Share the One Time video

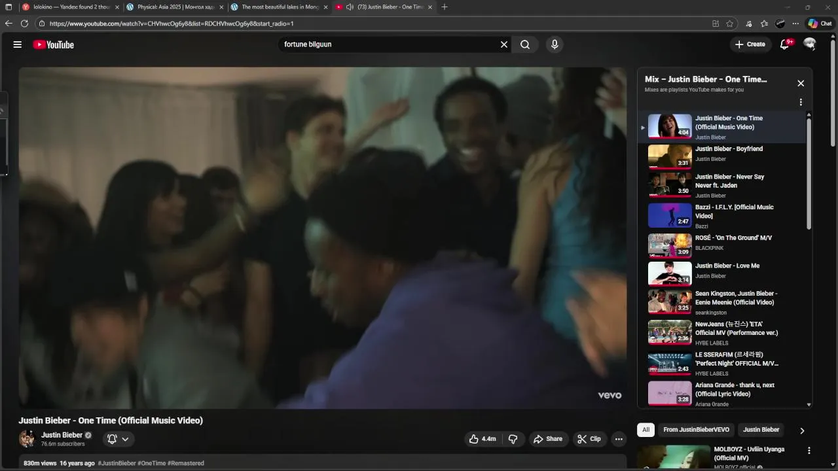coord(548,439)
